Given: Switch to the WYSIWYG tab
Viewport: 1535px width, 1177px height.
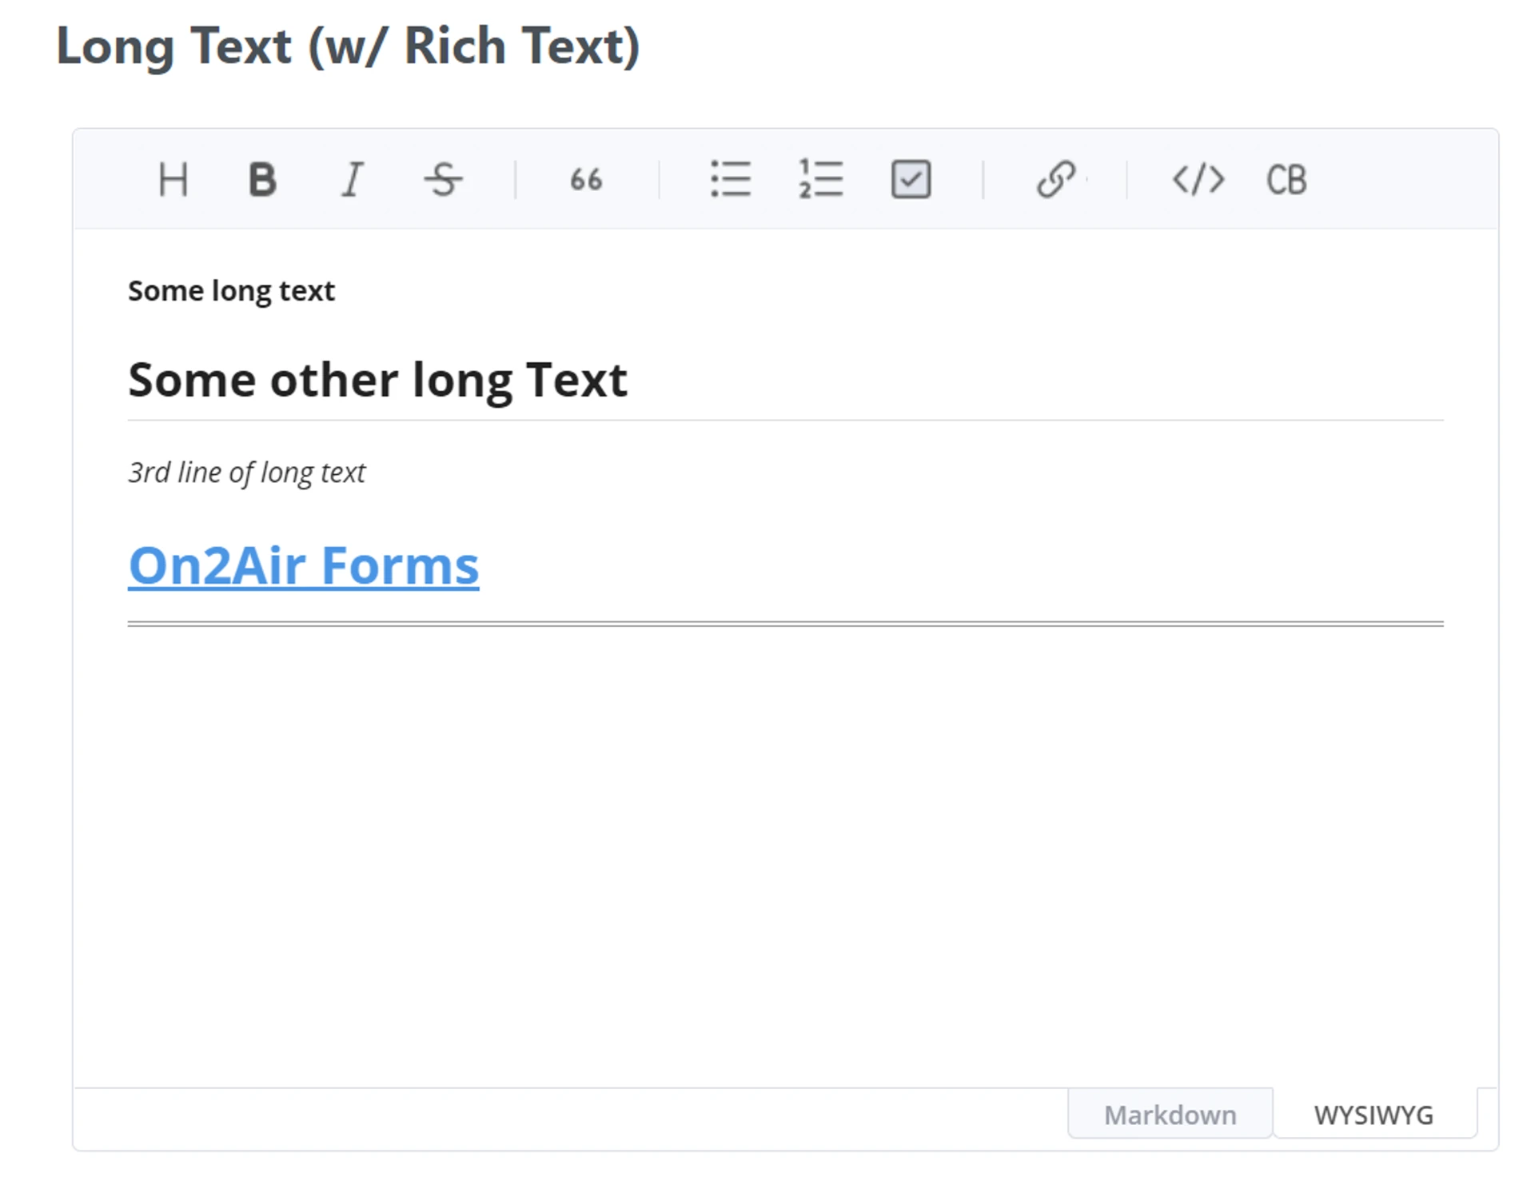Looking at the screenshot, I should click(x=1374, y=1114).
